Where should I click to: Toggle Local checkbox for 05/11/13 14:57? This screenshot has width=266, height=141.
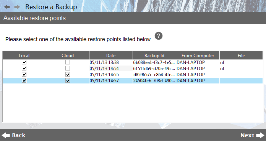(24, 80)
